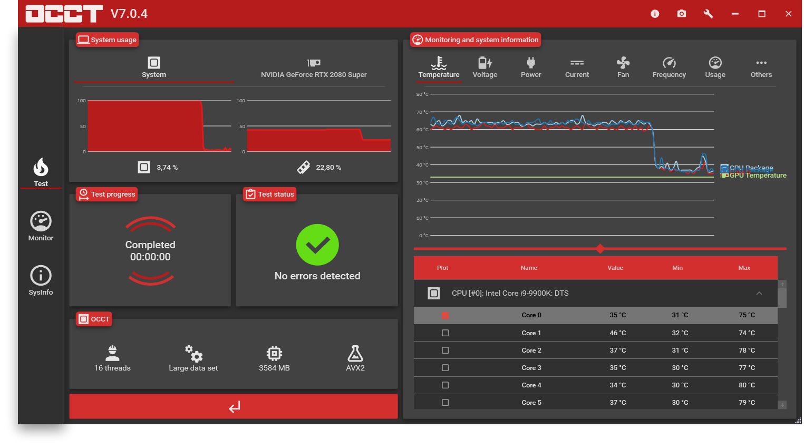Check the Core 4 plot checkbox
This screenshot has height=448, width=804.
445,385
